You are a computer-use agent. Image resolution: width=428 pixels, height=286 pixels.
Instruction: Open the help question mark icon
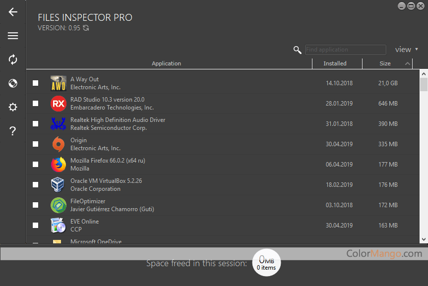(13, 131)
